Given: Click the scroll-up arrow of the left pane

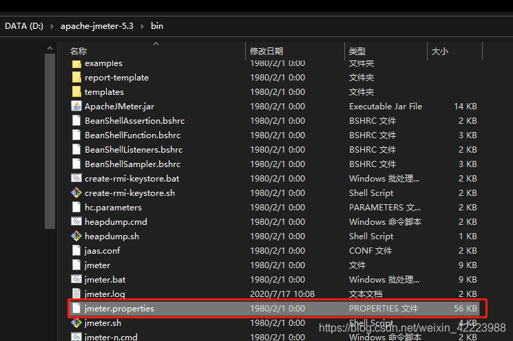Looking at the screenshot, I should (50, 48).
